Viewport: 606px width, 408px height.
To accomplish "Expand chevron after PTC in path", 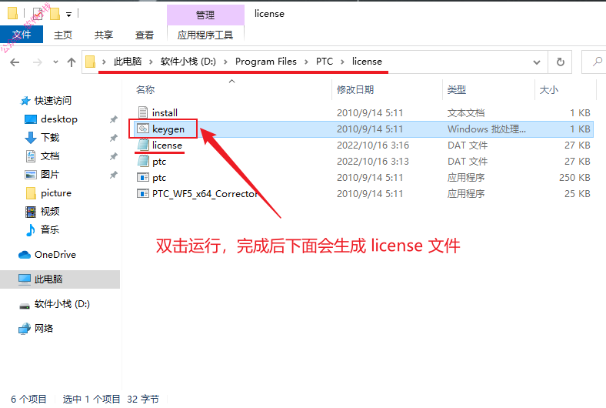I will click(342, 62).
